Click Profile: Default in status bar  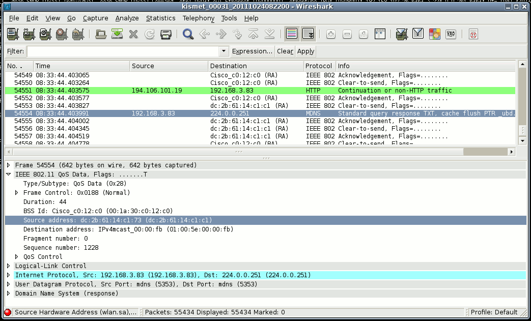click(494, 312)
